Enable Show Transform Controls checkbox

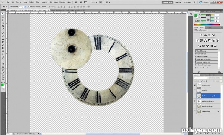(29, 7)
